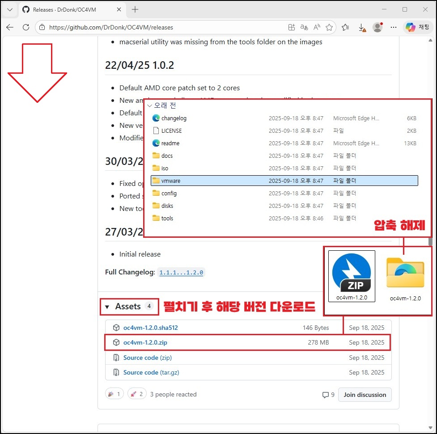Add this page to favorites star
The height and width of the screenshot is (434, 437).
coord(329,27)
